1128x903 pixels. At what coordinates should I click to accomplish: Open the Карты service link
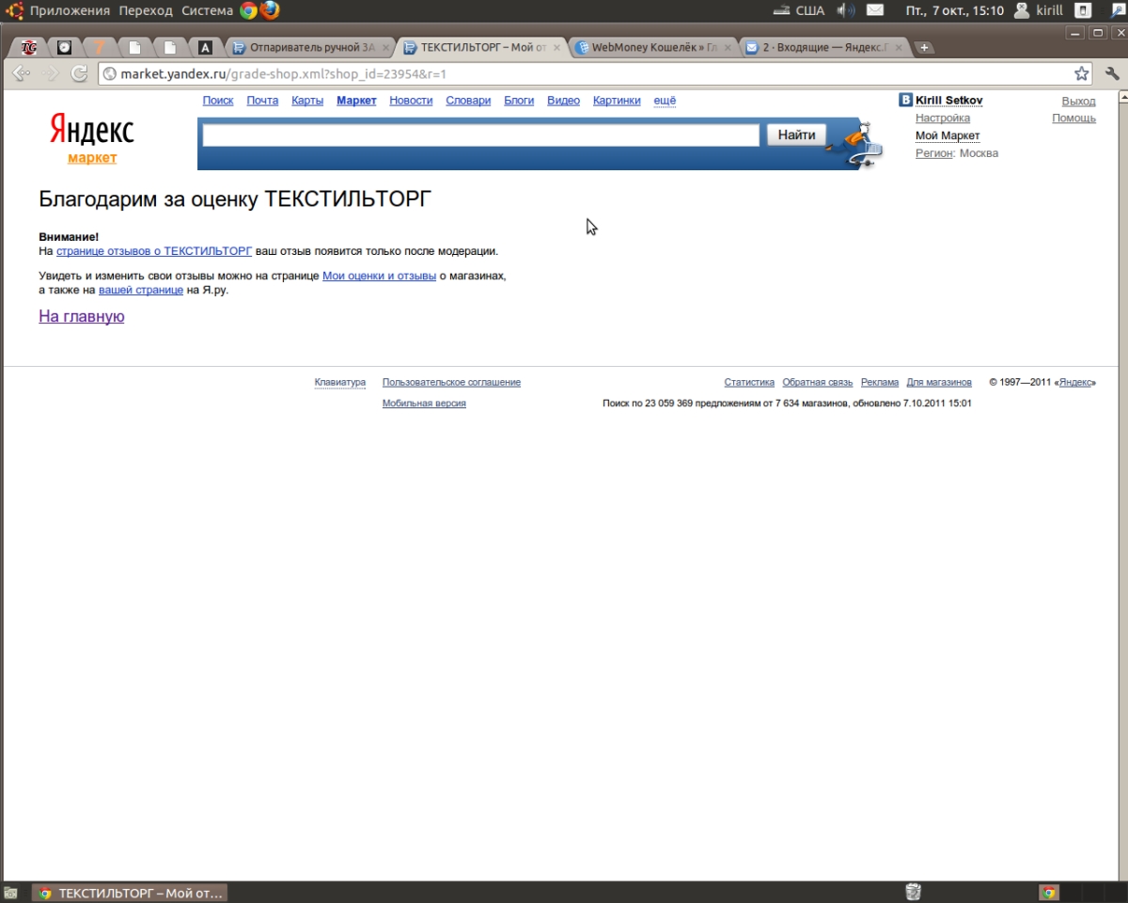coord(307,101)
